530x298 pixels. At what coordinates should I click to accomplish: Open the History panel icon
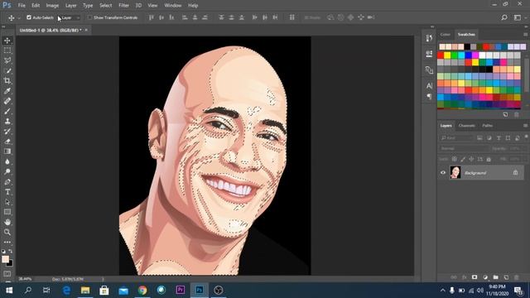(429, 38)
